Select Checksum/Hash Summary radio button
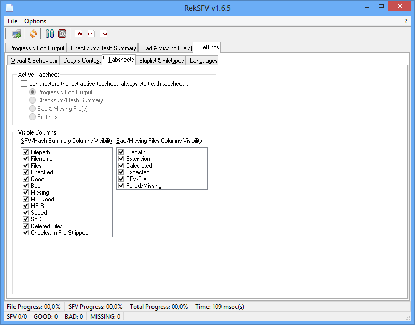This screenshot has height=325, width=415. [32, 100]
